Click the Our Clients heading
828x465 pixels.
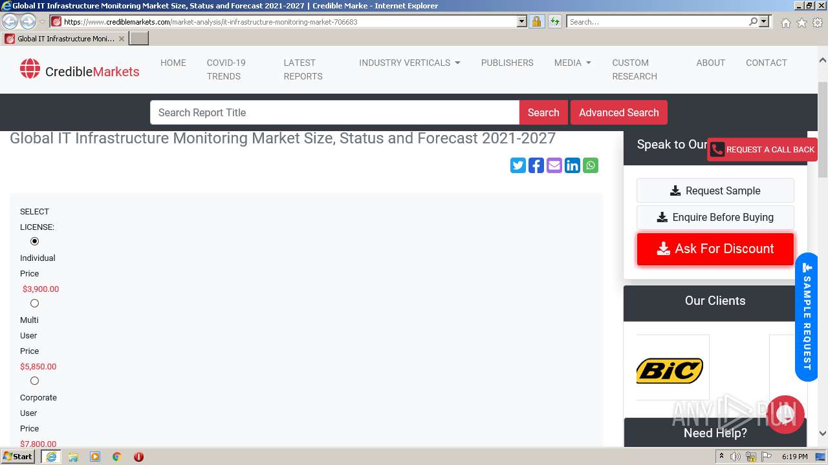tap(715, 300)
